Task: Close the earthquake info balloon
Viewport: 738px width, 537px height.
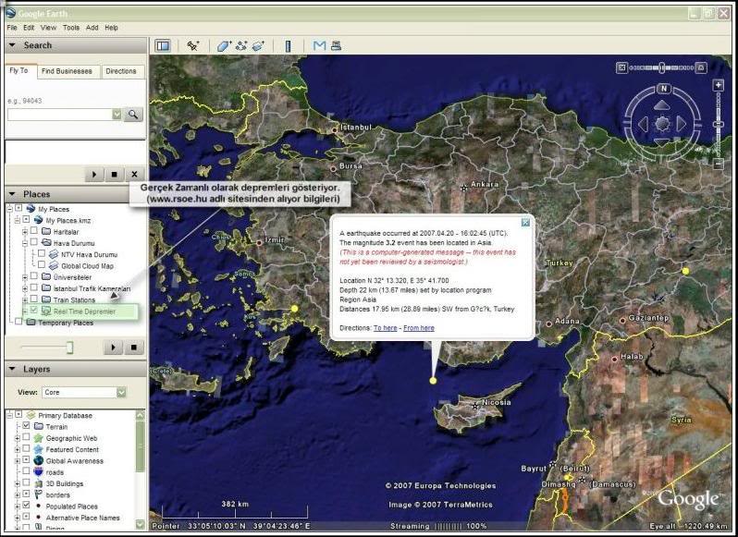Action: click(525, 223)
